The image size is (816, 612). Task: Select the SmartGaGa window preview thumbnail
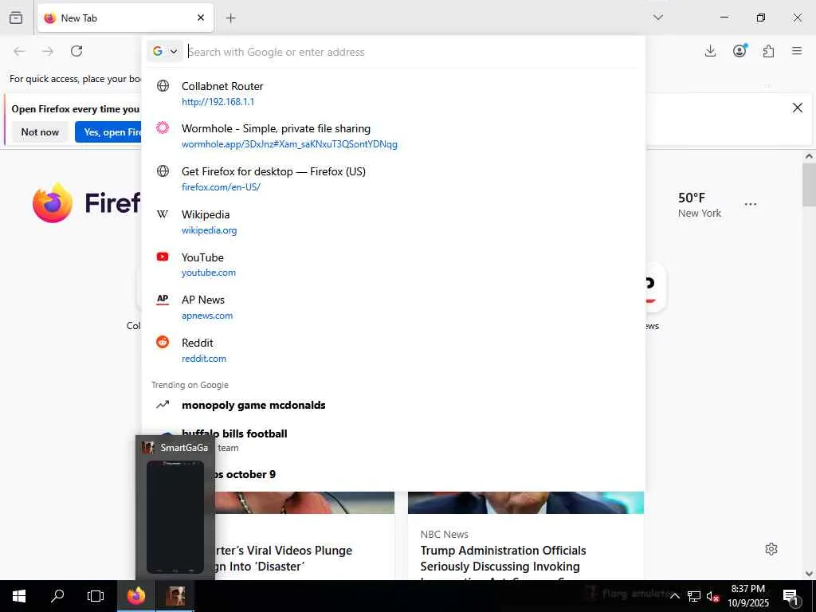[175, 516]
